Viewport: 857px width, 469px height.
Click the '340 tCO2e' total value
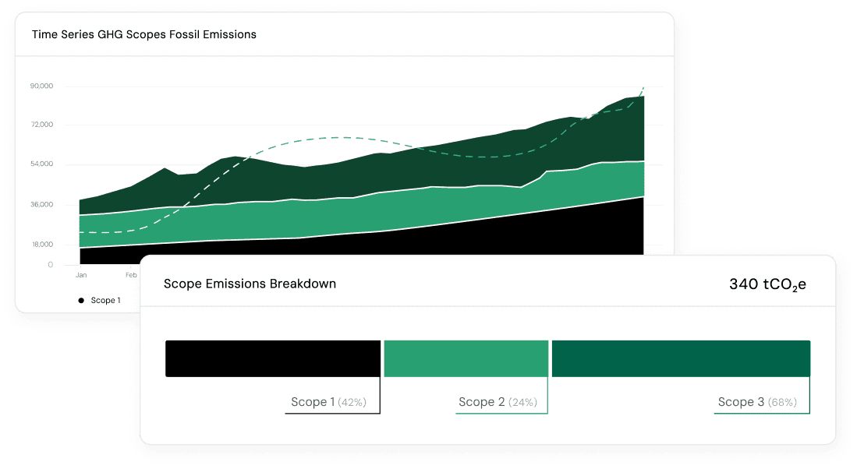767,284
